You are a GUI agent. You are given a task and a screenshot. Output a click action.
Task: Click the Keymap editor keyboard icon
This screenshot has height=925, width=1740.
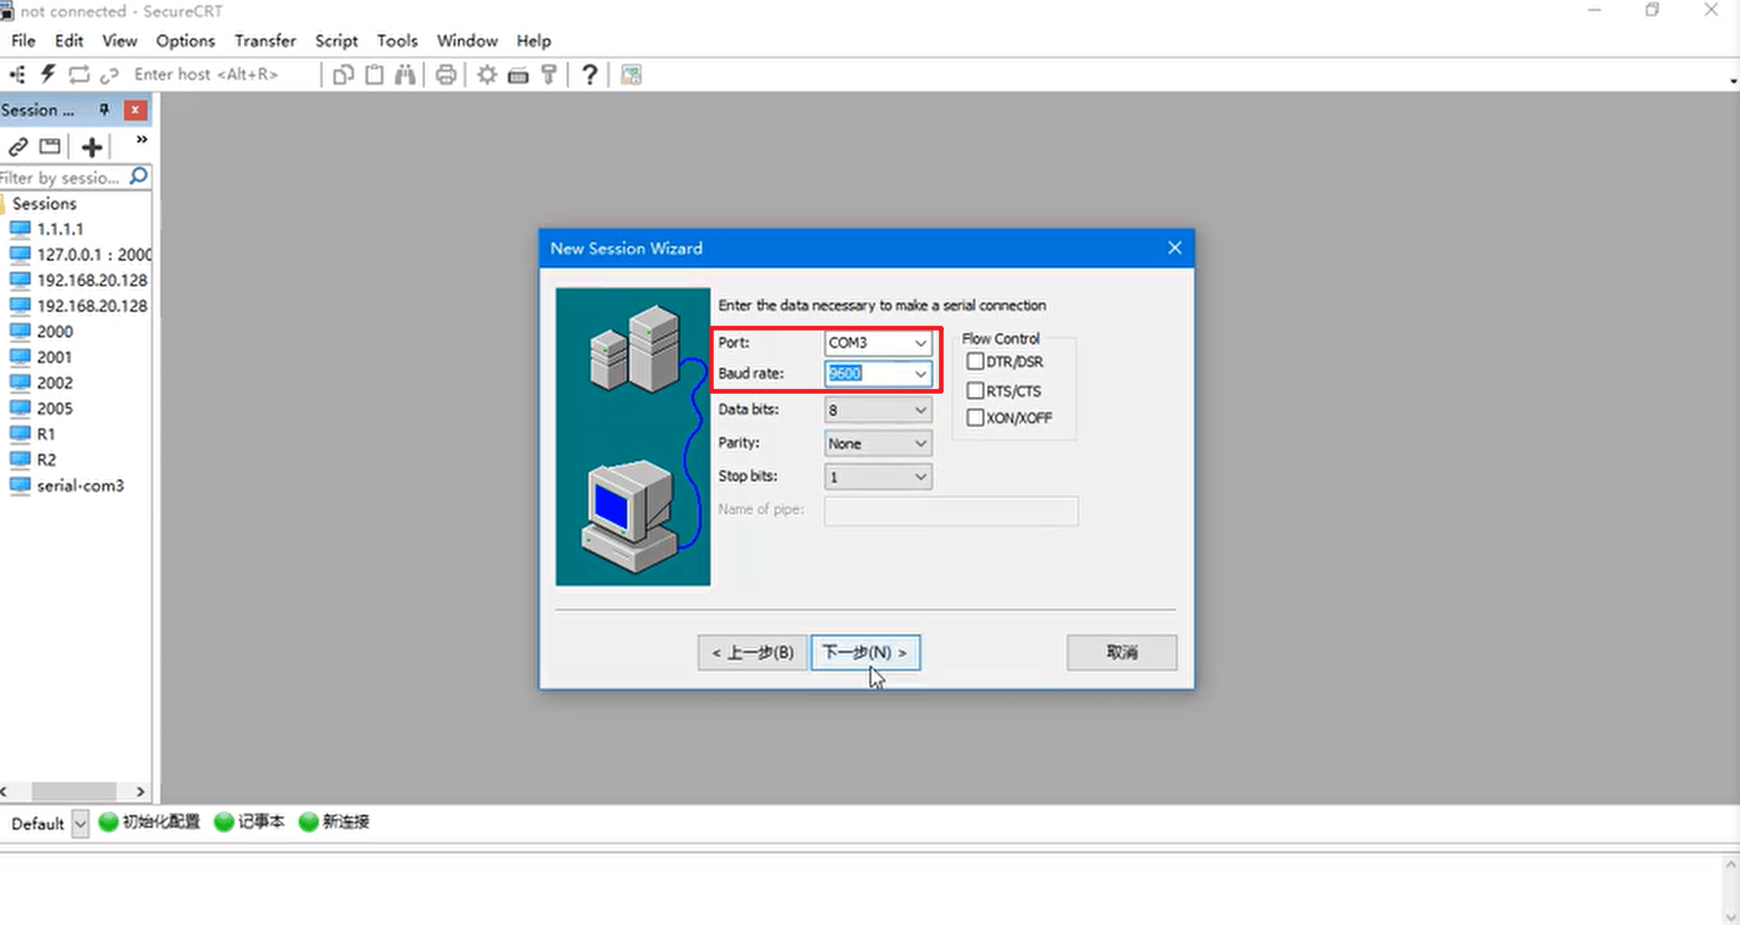tap(518, 75)
